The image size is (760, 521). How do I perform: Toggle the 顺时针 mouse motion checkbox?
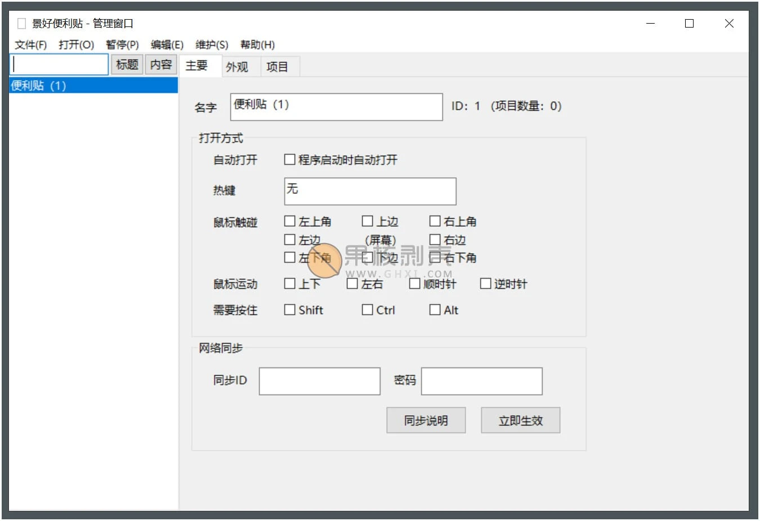tap(415, 284)
